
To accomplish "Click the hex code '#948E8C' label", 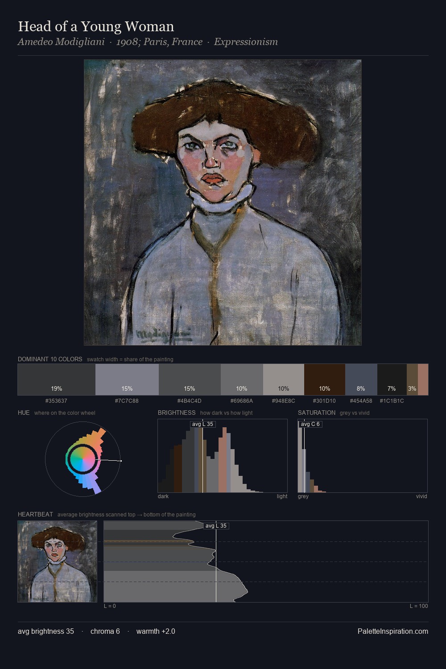I will tap(284, 401).
